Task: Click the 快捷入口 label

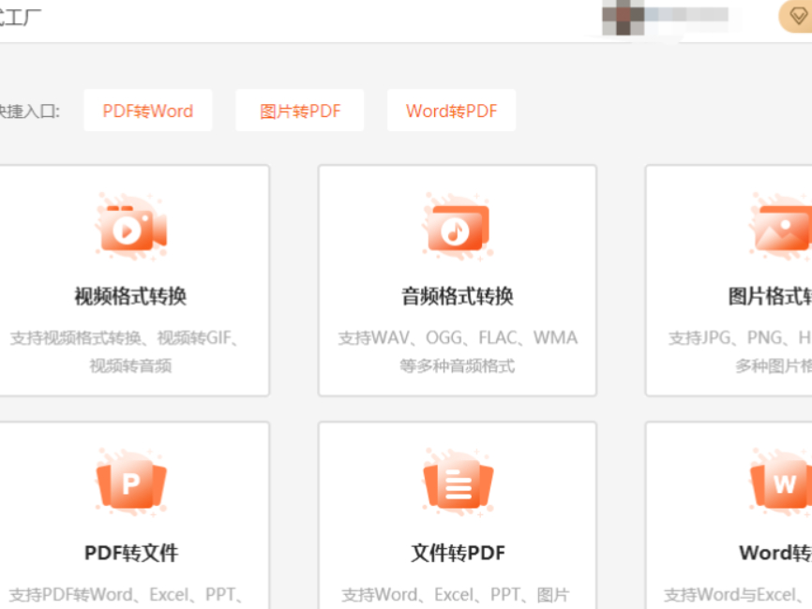Action: point(29,111)
